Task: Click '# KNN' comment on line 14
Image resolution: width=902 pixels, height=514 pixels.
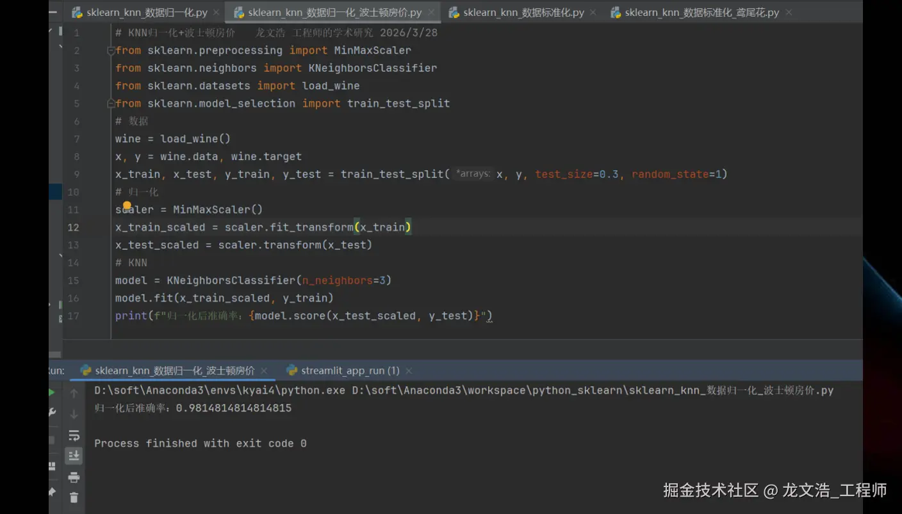Action: (131, 262)
